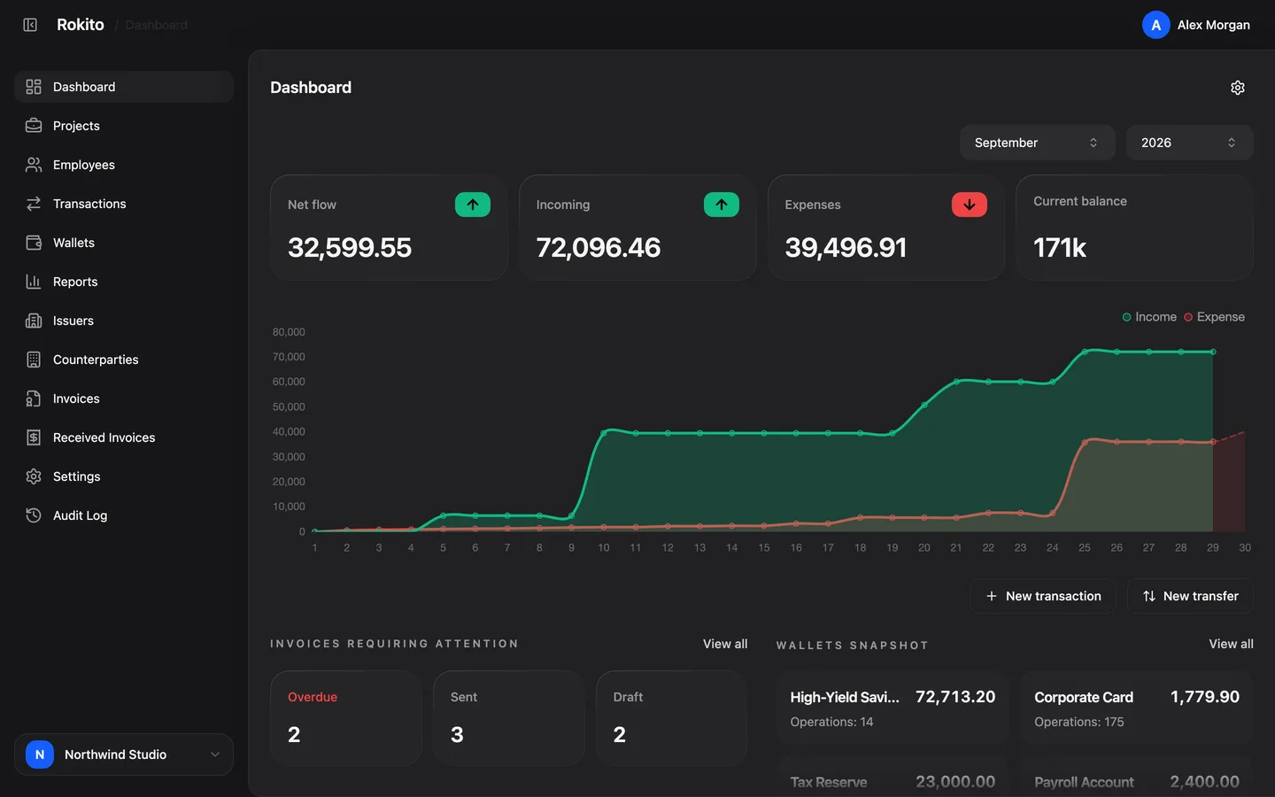Click the Current balance 171k card
The width and height of the screenshot is (1275, 797).
tap(1134, 228)
